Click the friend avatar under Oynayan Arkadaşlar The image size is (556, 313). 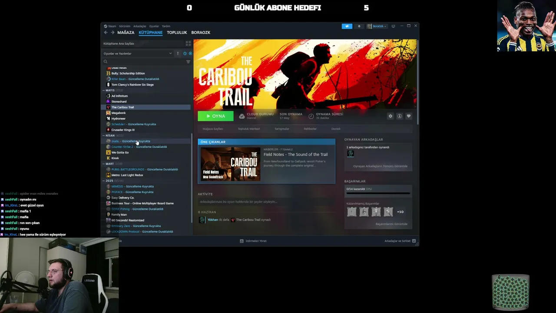click(x=351, y=153)
